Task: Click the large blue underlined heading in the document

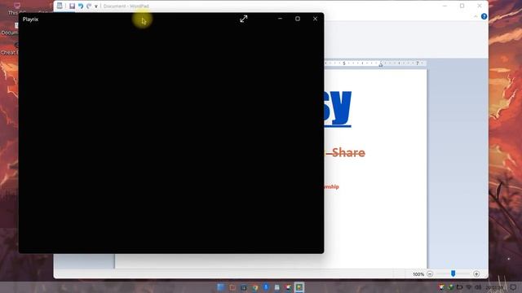Action: pyautogui.click(x=337, y=108)
